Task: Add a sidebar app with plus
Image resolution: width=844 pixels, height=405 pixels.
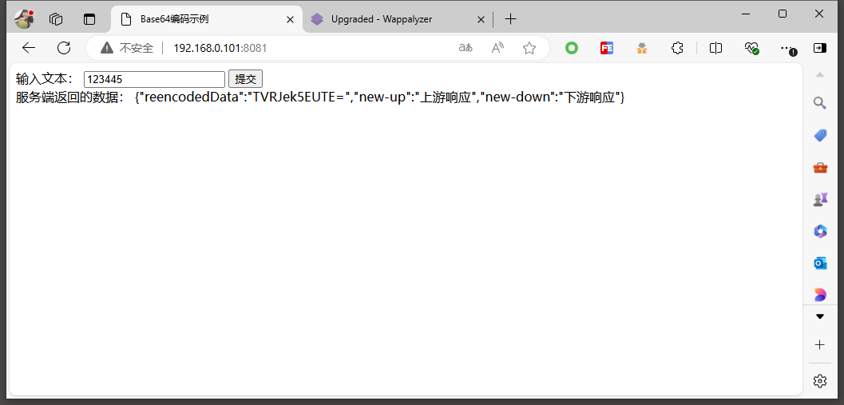Action: 820,344
